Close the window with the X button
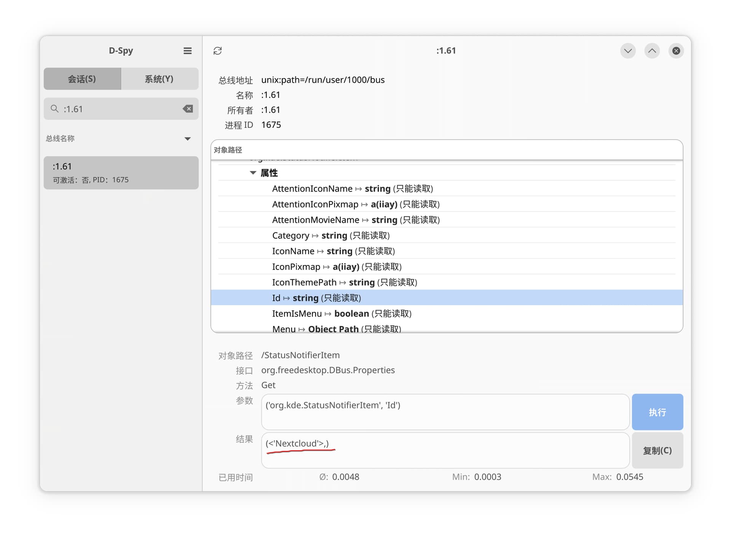 676,51
